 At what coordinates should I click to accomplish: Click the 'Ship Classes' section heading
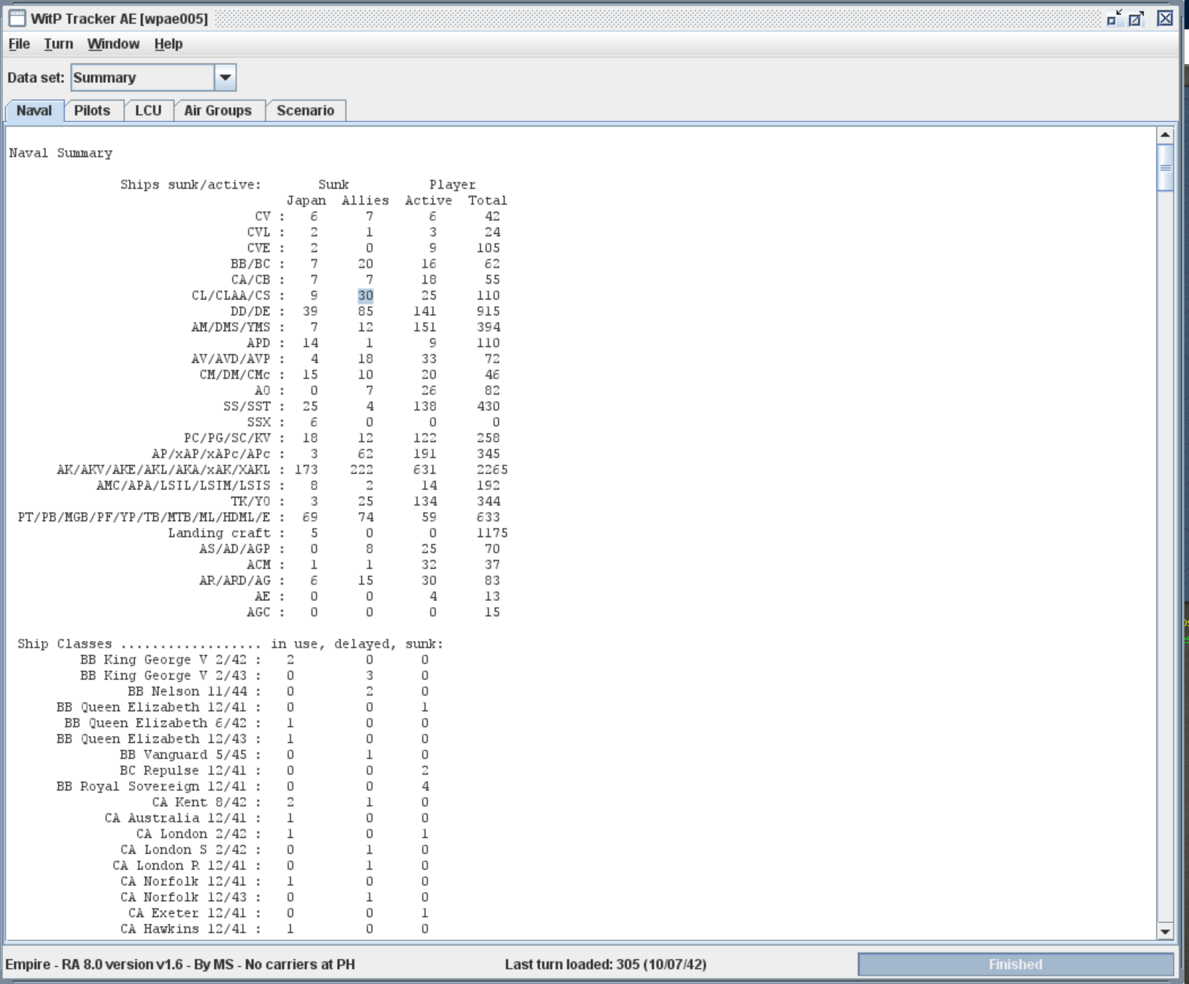point(65,644)
